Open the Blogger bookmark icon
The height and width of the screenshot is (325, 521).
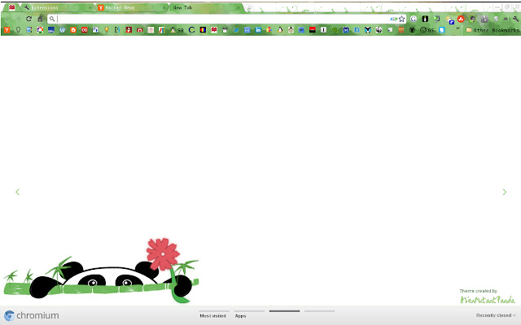[x=72, y=30]
